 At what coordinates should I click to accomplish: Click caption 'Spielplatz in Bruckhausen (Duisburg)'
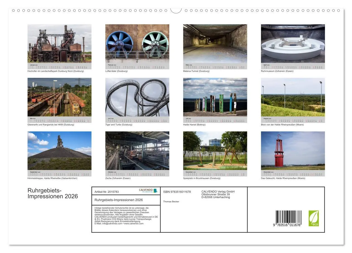[x=202, y=178]
